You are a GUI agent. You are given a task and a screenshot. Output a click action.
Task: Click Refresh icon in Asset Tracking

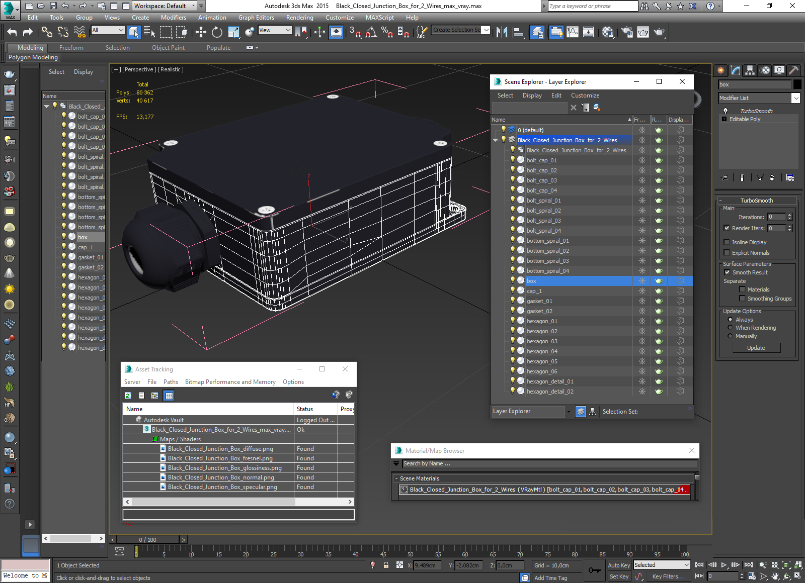tap(128, 396)
